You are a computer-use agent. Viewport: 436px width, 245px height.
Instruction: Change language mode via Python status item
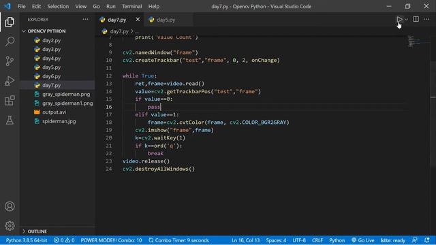tap(337, 240)
